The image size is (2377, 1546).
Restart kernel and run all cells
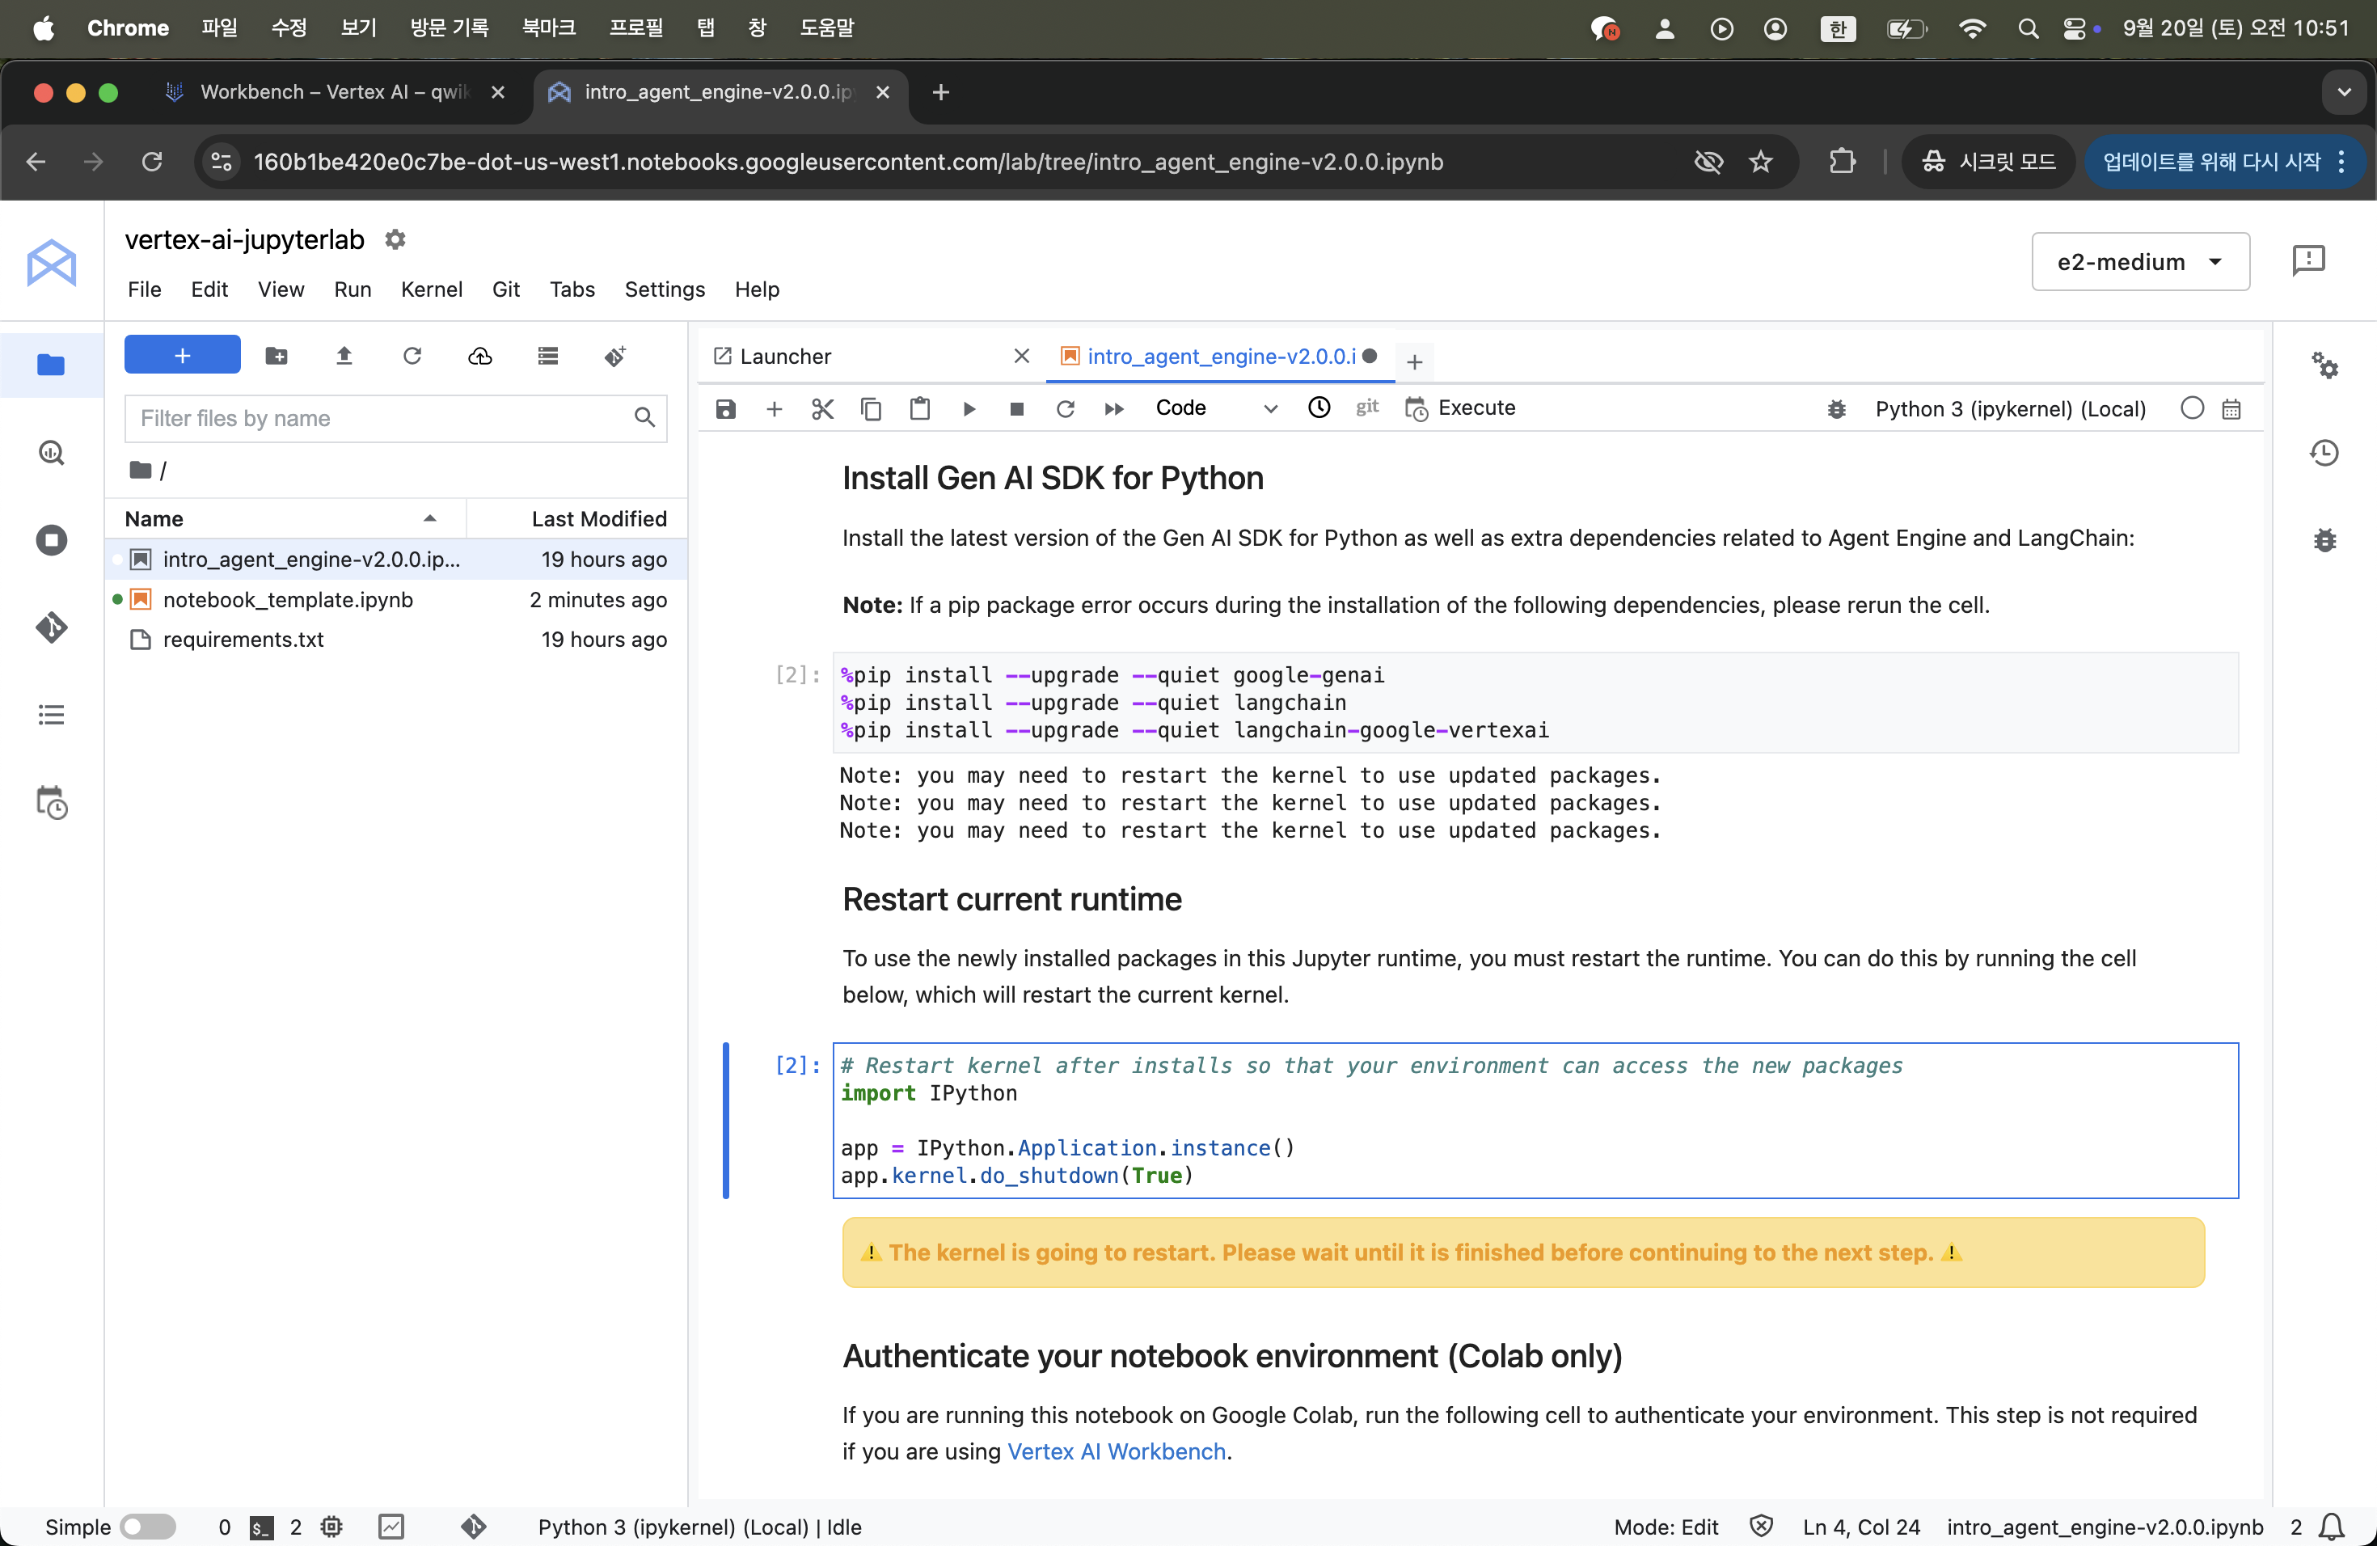[1113, 408]
